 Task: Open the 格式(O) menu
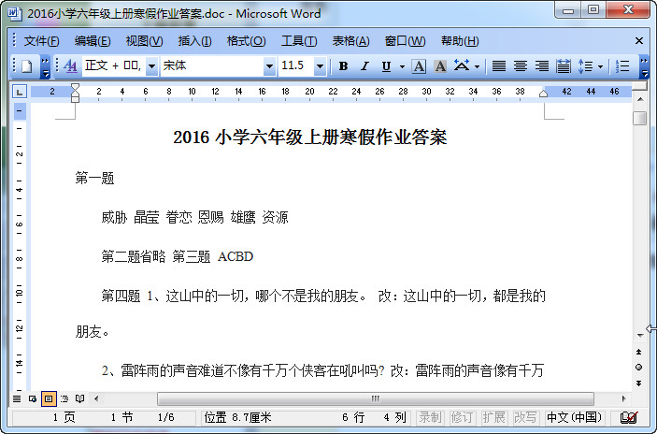pos(246,41)
